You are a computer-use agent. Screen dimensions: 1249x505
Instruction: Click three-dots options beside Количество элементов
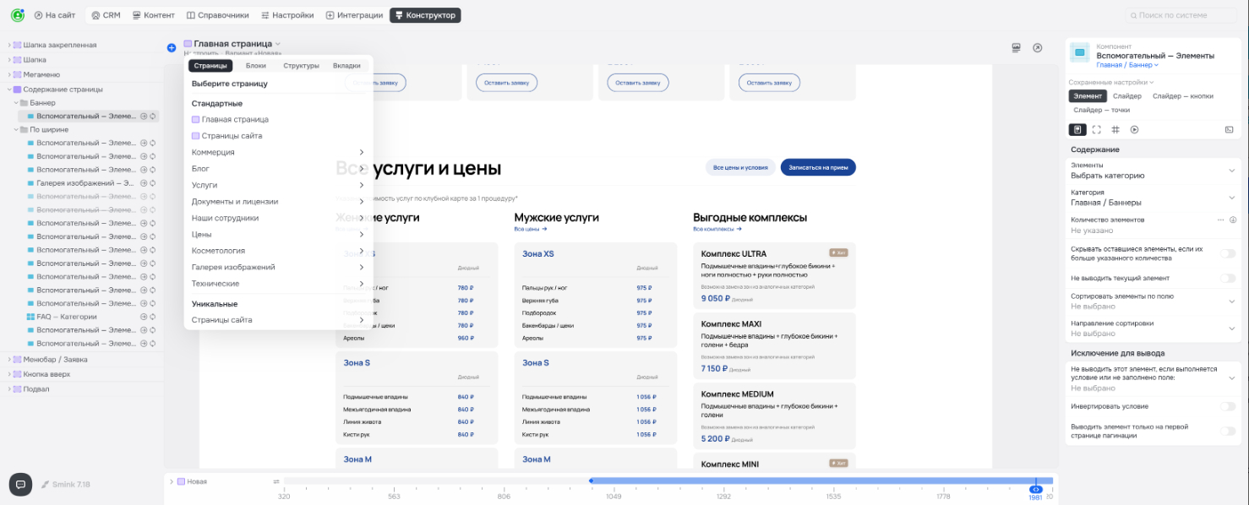pos(1220,220)
